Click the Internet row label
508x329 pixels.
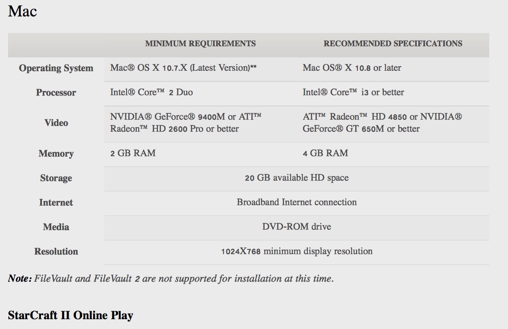[56, 203]
